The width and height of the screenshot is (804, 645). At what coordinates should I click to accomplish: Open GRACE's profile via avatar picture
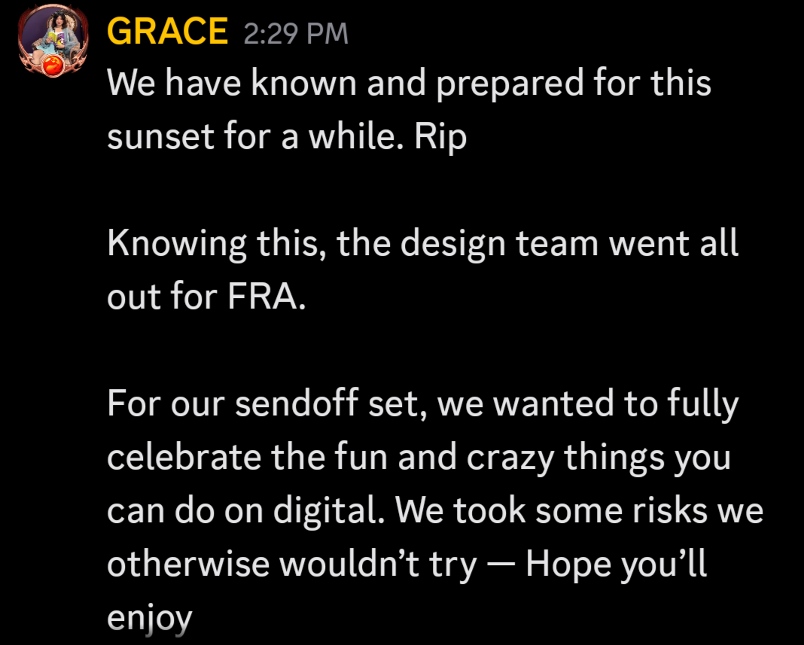click(53, 41)
